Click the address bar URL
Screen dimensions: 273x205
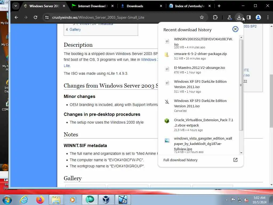click(x=98, y=17)
